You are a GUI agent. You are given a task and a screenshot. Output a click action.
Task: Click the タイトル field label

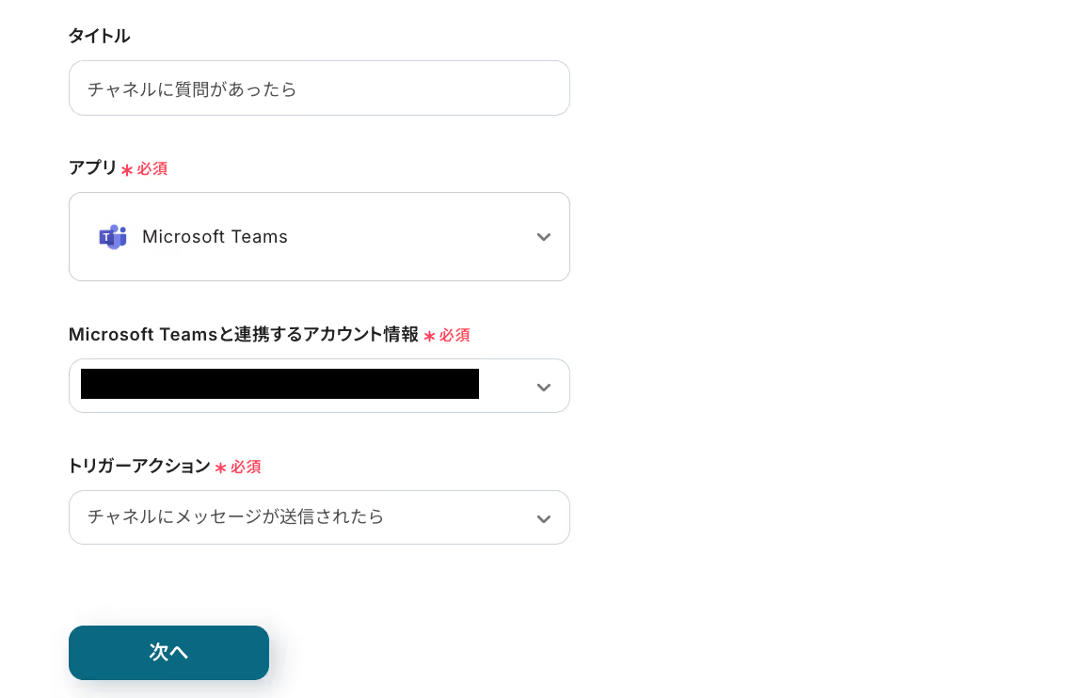coord(99,36)
